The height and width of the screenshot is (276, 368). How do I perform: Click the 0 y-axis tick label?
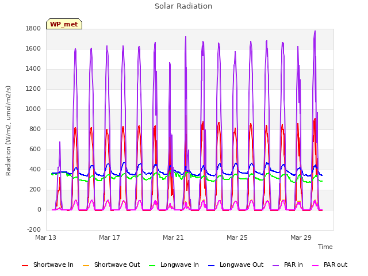39,210
